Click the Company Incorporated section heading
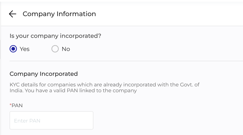 (x=43, y=74)
